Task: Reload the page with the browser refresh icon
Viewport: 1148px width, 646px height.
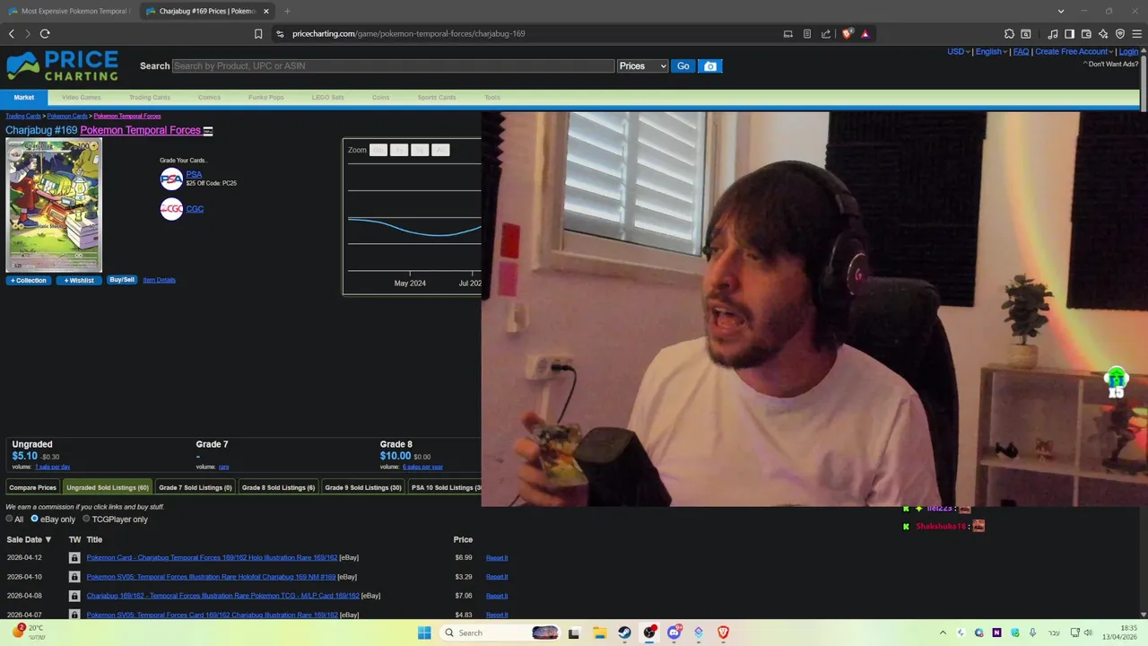Action: 45,33
